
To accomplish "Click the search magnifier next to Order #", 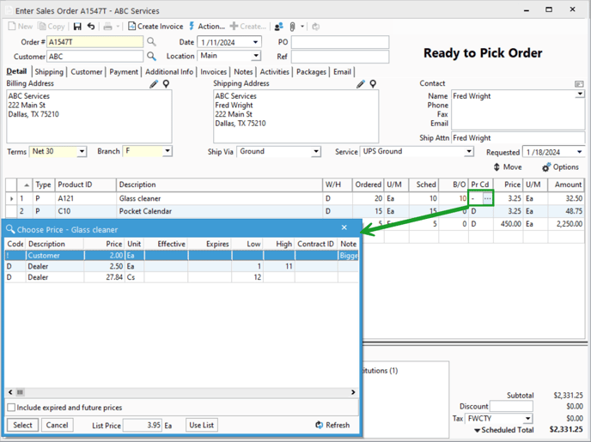I will (151, 42).
